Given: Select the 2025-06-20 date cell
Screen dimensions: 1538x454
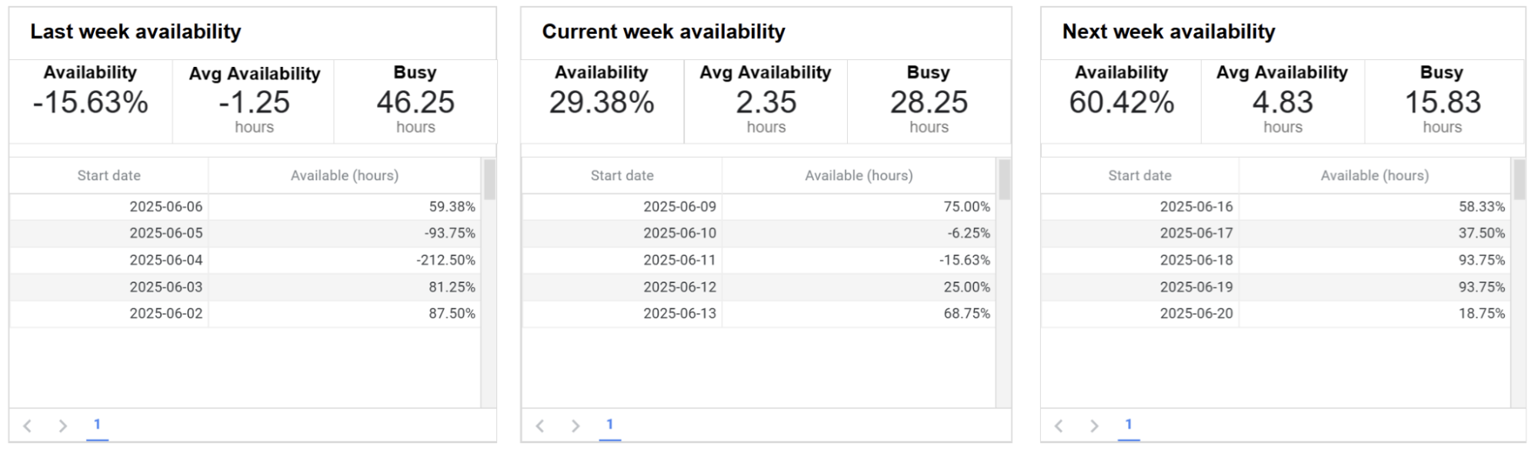Looking at the screenshot, I should point(1139,314).
